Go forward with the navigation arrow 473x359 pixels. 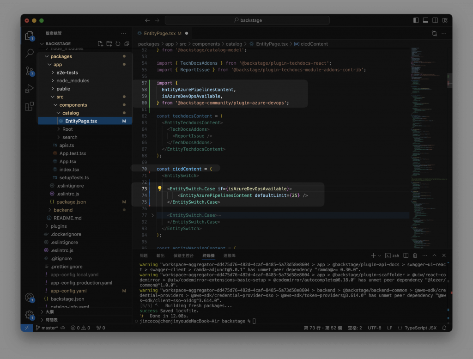pos(157,20)
